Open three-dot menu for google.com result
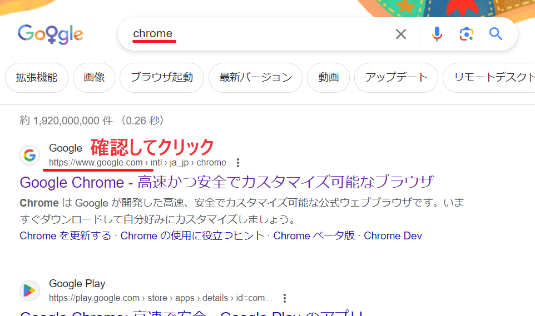Viewport: 535px width, 316px height. click(x=238, y=163)
